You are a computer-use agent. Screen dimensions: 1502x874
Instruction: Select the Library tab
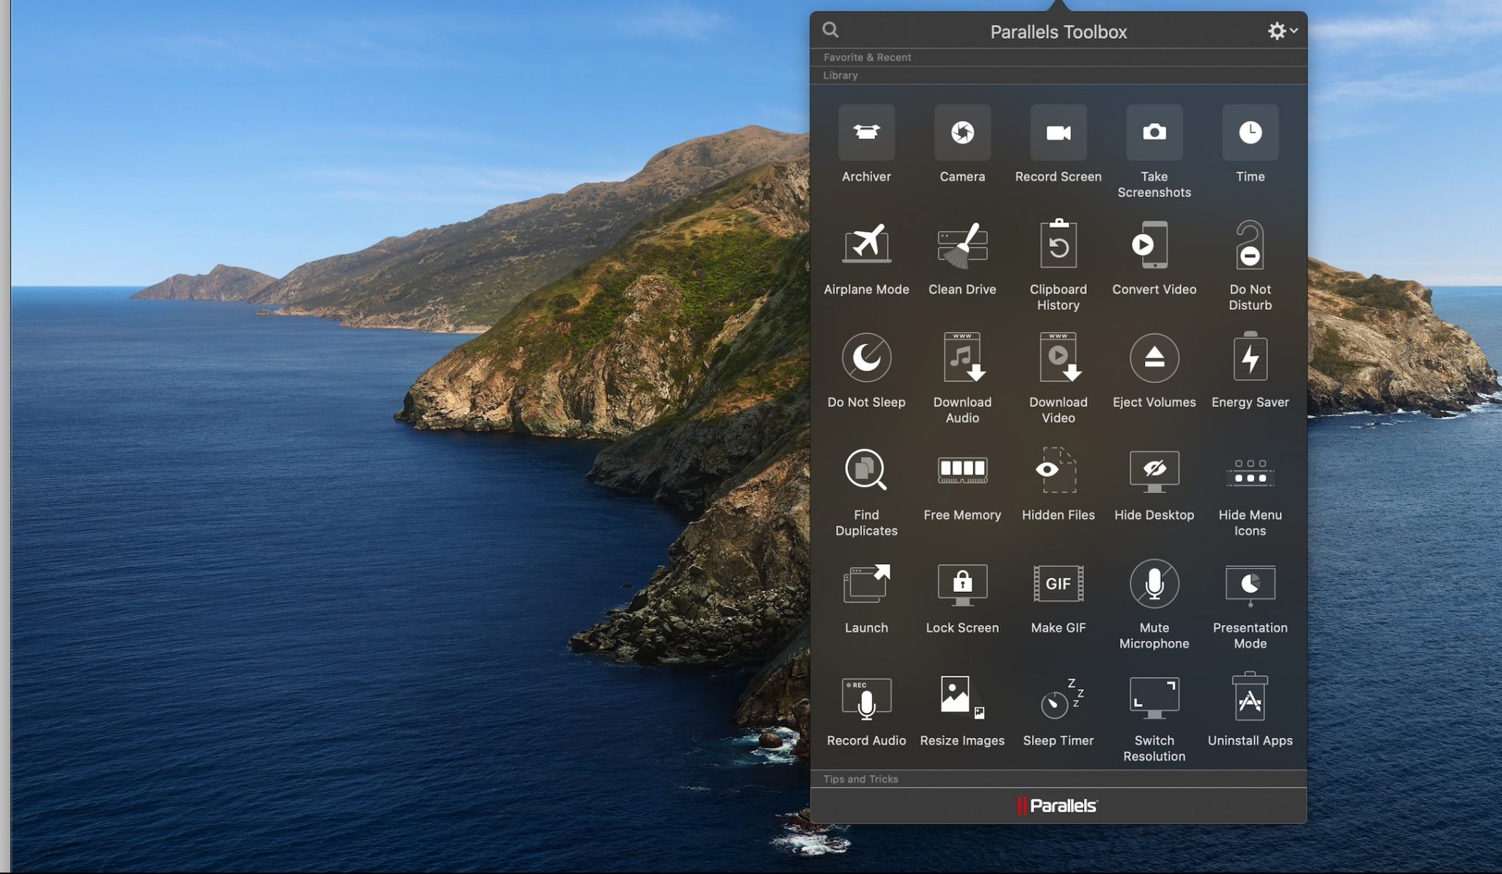pos(840,75)
